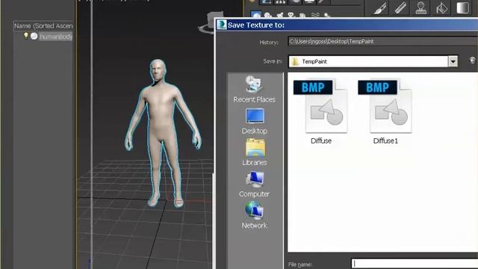Click the ViewCube in the viewport corner

[211, 23]
